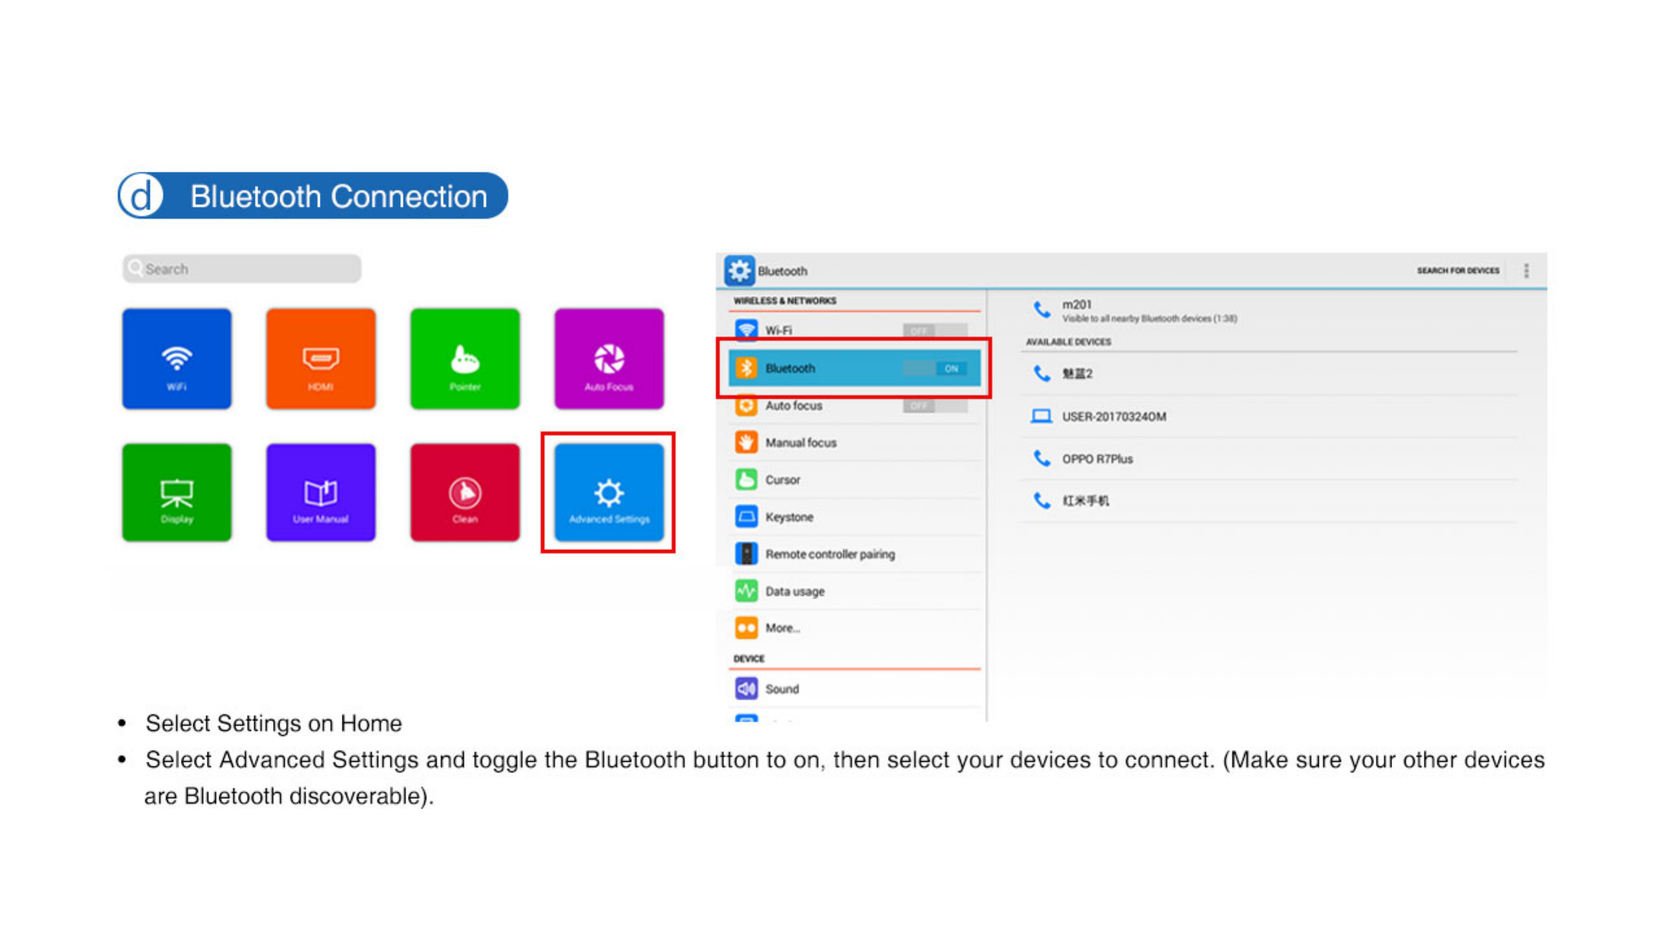This screenshot has height=933, width=1660.
Task: Open the WiFi tile on home
Action: pos(176,358)
